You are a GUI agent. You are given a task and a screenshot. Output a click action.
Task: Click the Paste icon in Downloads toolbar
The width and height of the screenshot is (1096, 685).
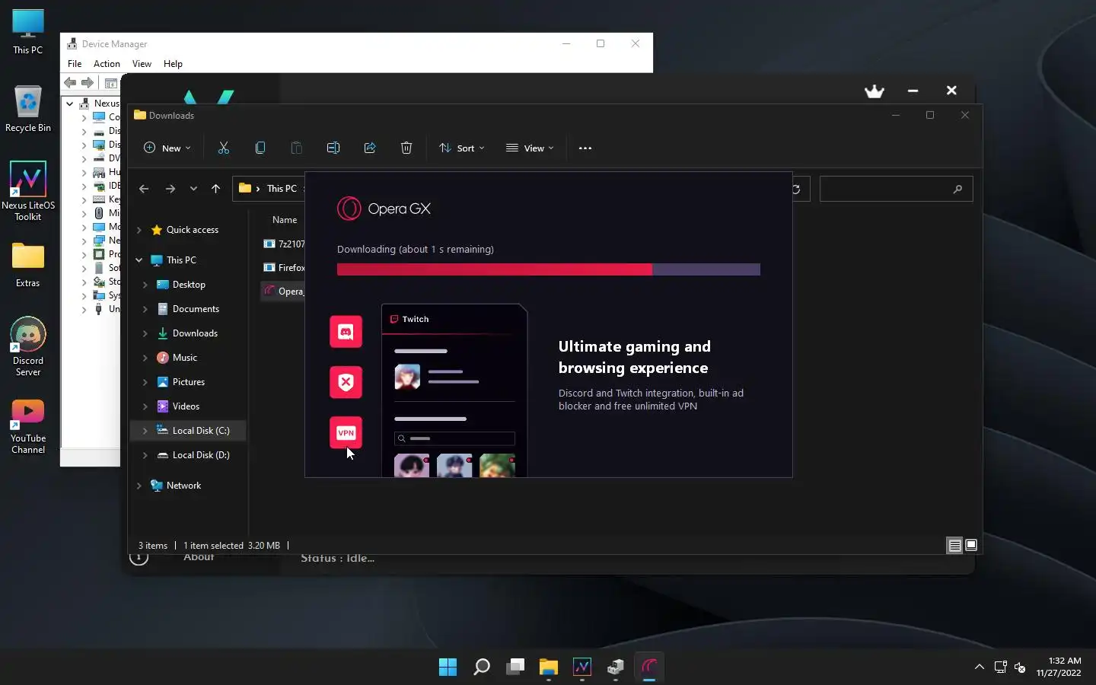[297, 148]
